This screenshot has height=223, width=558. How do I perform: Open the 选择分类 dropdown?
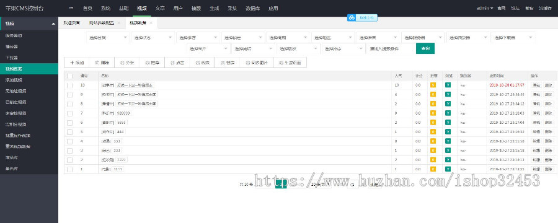[x=108, y=37]
